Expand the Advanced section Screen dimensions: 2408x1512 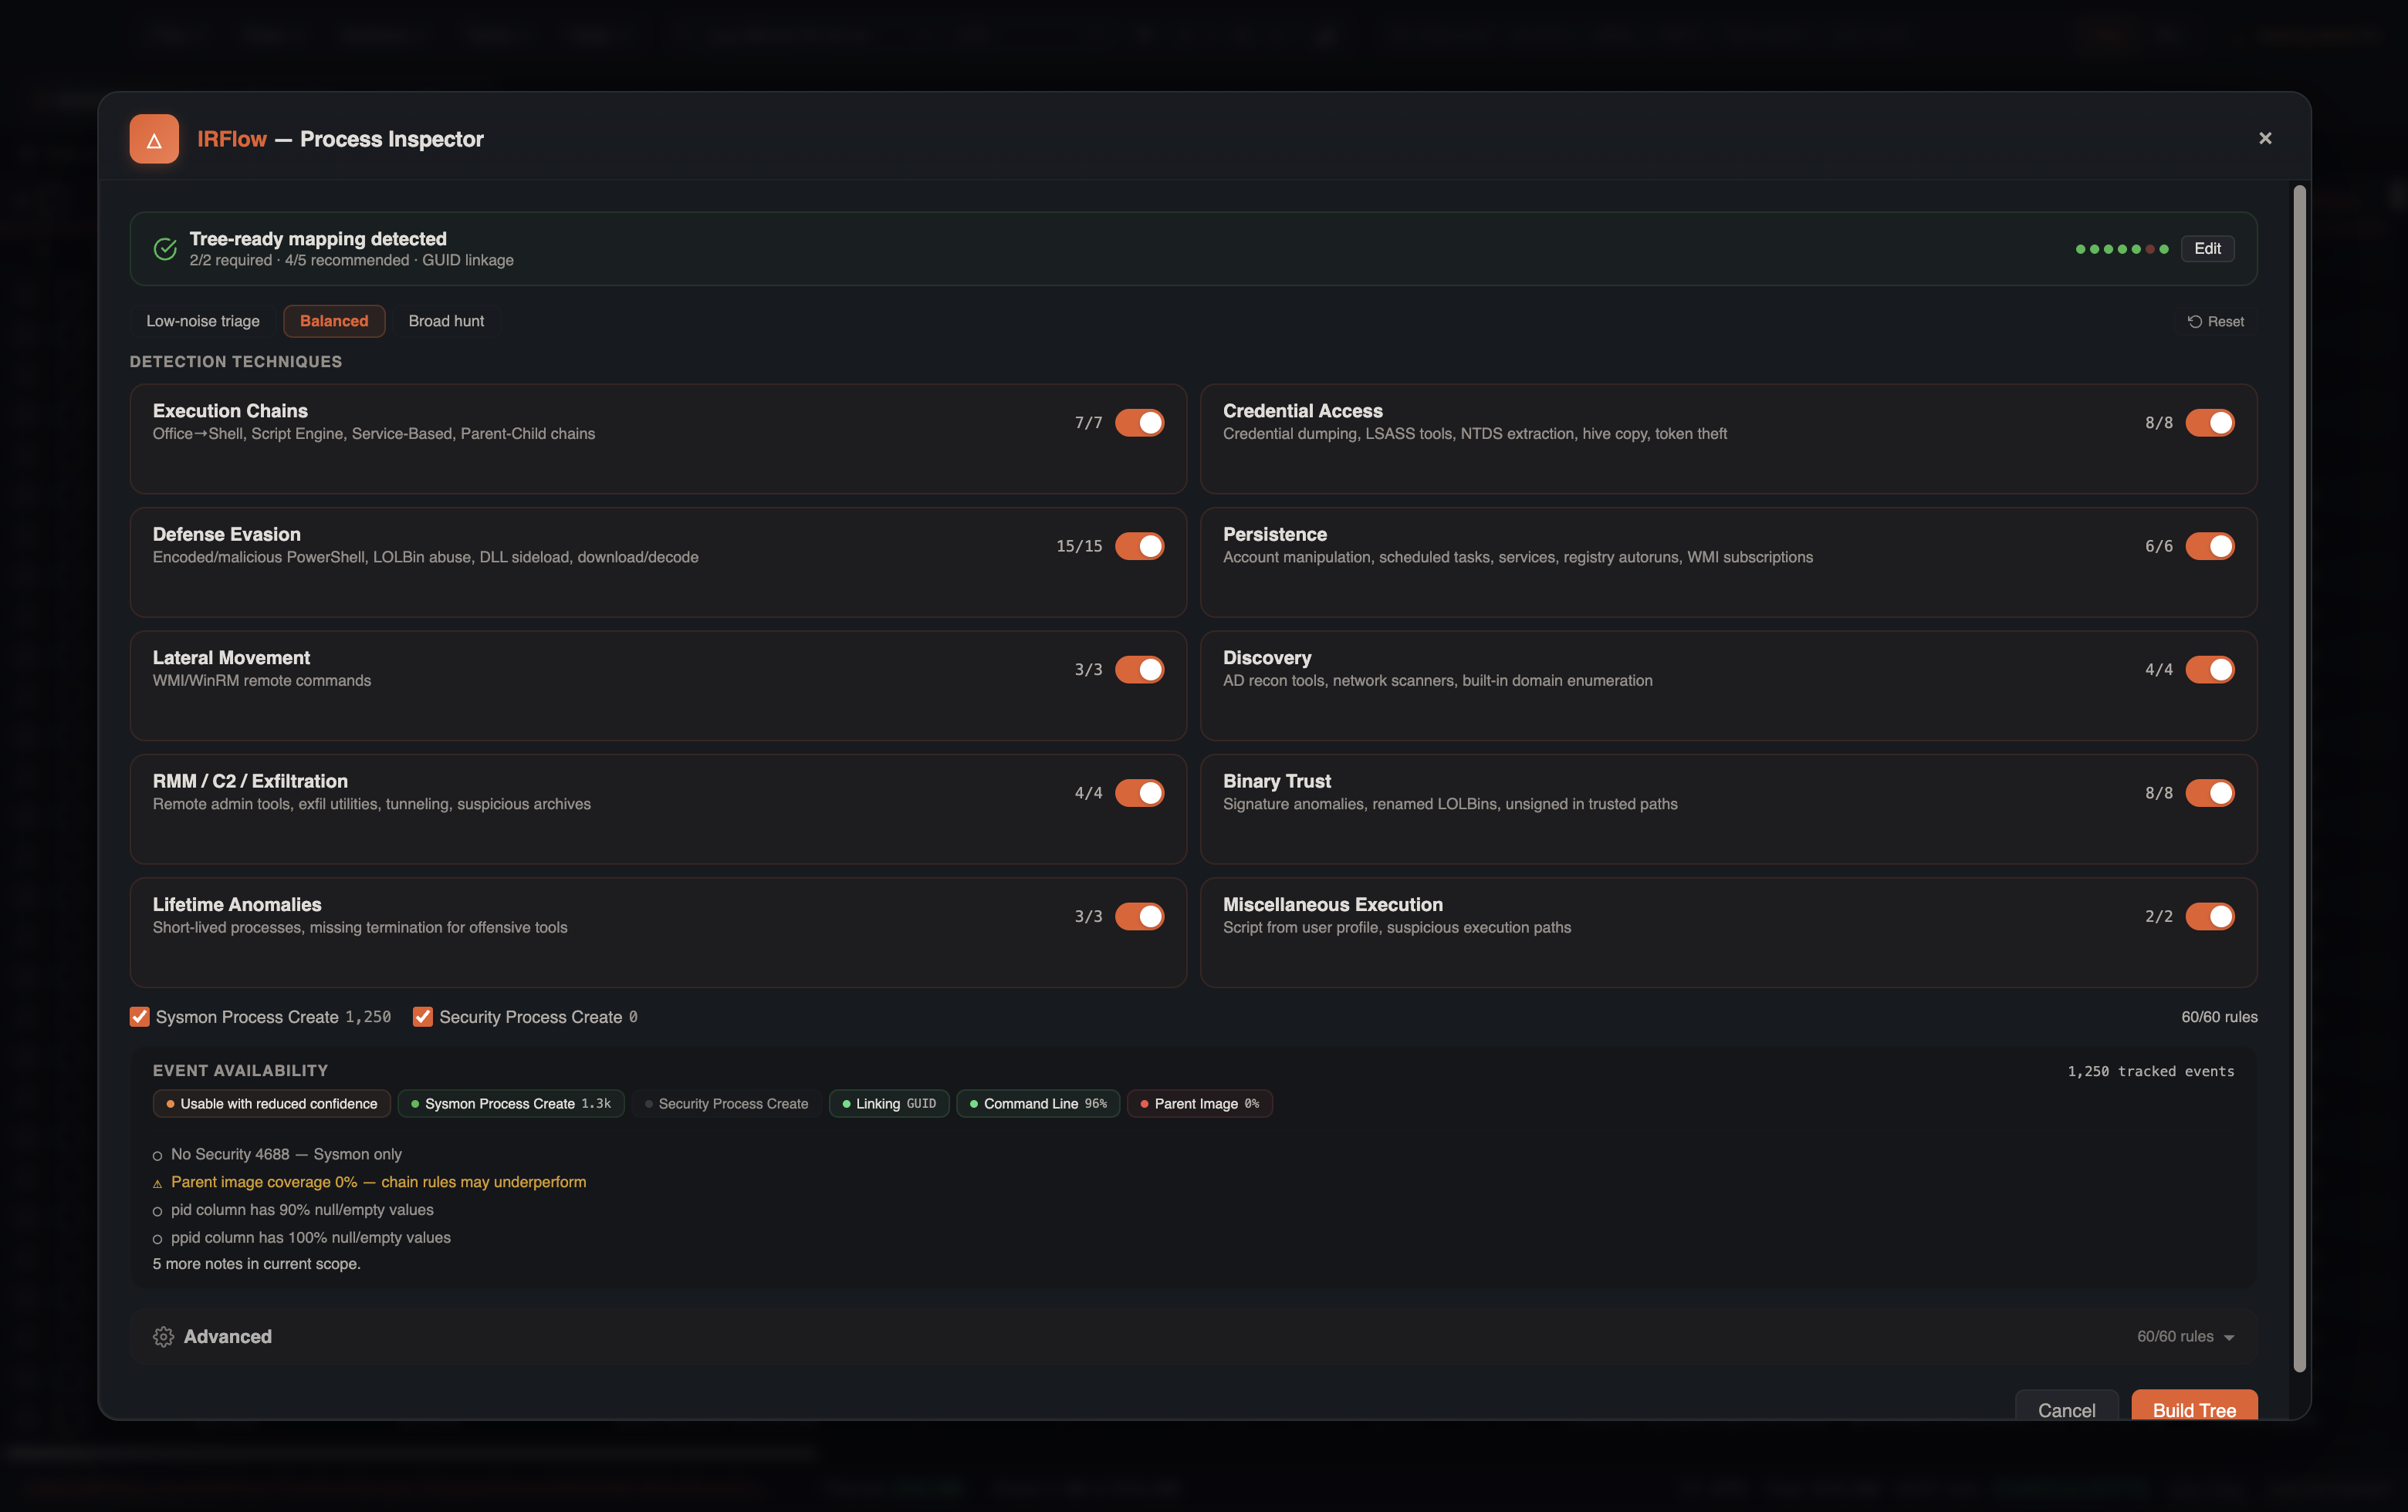(1193, 1337)
